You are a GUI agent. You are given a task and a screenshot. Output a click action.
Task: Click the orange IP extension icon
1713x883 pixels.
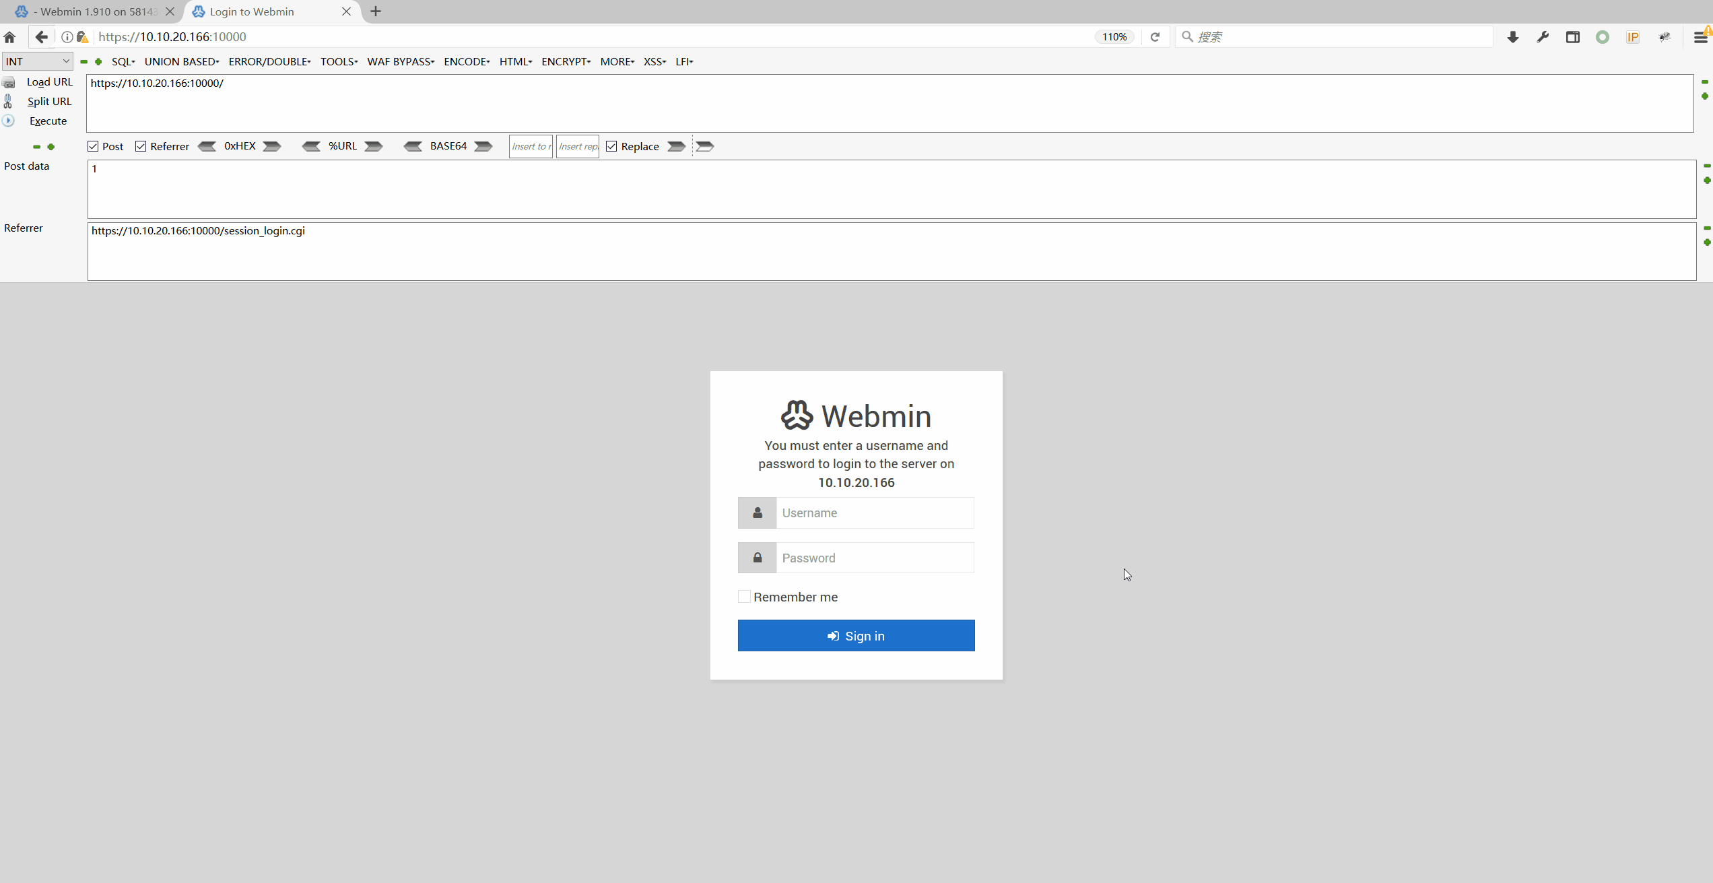pos(1633,37)
